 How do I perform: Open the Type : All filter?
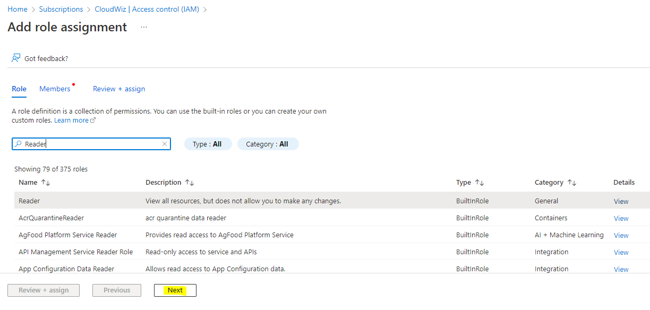click(x=208, y=144)
